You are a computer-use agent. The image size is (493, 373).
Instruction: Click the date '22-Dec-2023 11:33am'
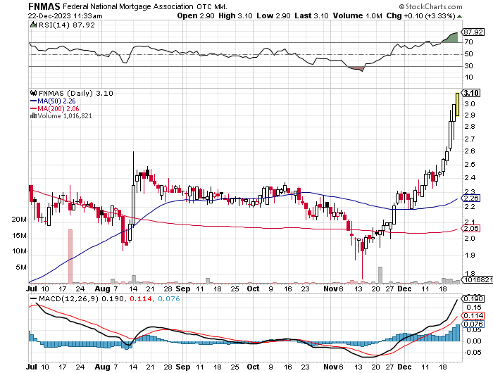pos(65,15)
